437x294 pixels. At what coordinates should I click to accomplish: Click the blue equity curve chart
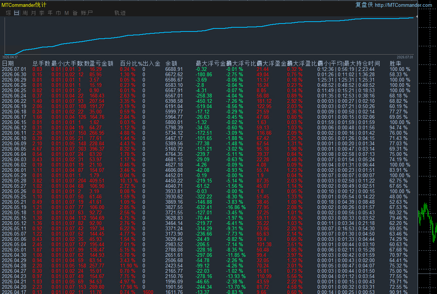click(x=209, y=36)
